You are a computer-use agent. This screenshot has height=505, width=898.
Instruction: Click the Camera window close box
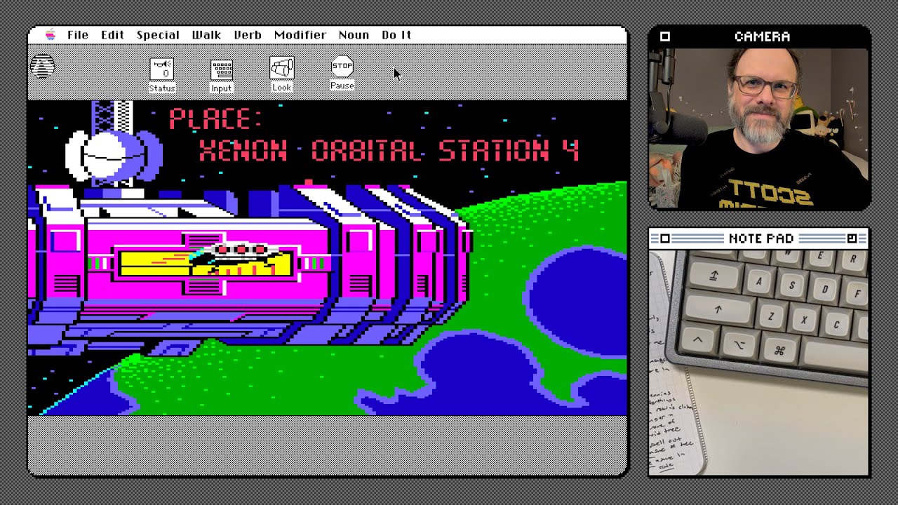(x=665, y=36)
